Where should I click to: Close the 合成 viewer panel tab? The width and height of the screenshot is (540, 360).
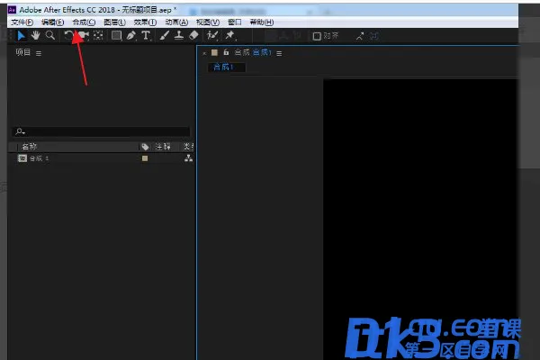point(204,53)
